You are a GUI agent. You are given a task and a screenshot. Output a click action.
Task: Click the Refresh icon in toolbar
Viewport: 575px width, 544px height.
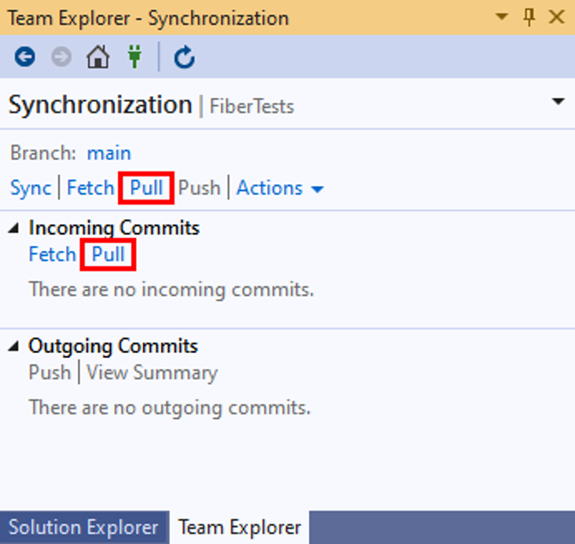click(184, 57)
